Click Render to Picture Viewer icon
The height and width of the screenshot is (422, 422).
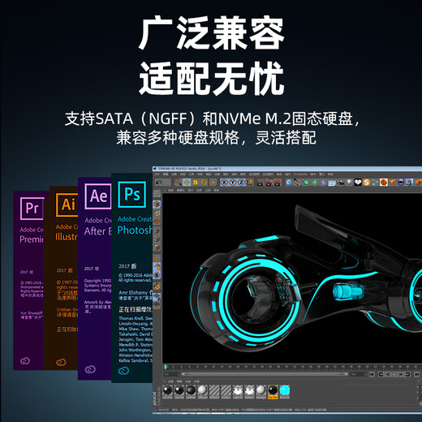[x=269, y=183]
